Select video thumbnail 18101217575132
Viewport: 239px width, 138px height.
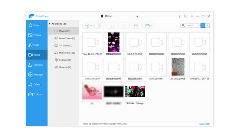click(178, 42)
